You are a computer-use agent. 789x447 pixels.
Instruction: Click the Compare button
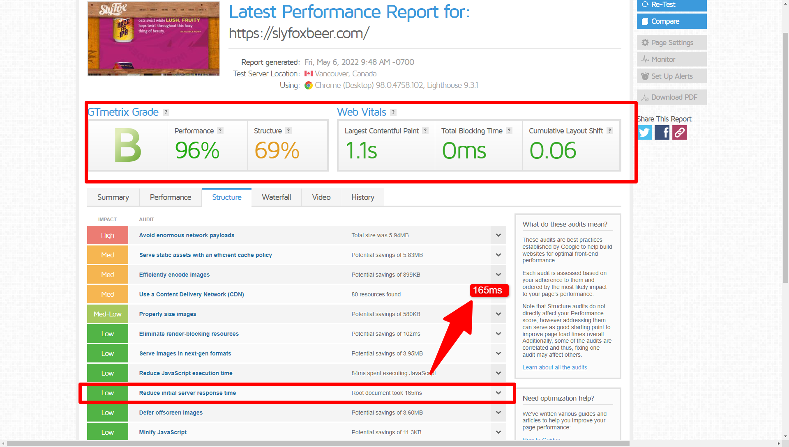[x=671, y=21]
